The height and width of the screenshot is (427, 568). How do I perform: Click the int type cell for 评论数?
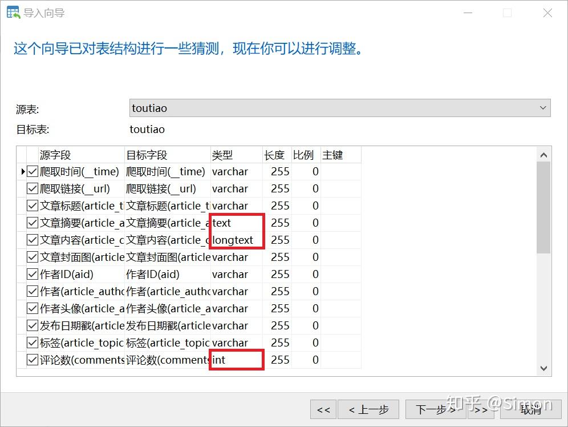coord(236,360)
